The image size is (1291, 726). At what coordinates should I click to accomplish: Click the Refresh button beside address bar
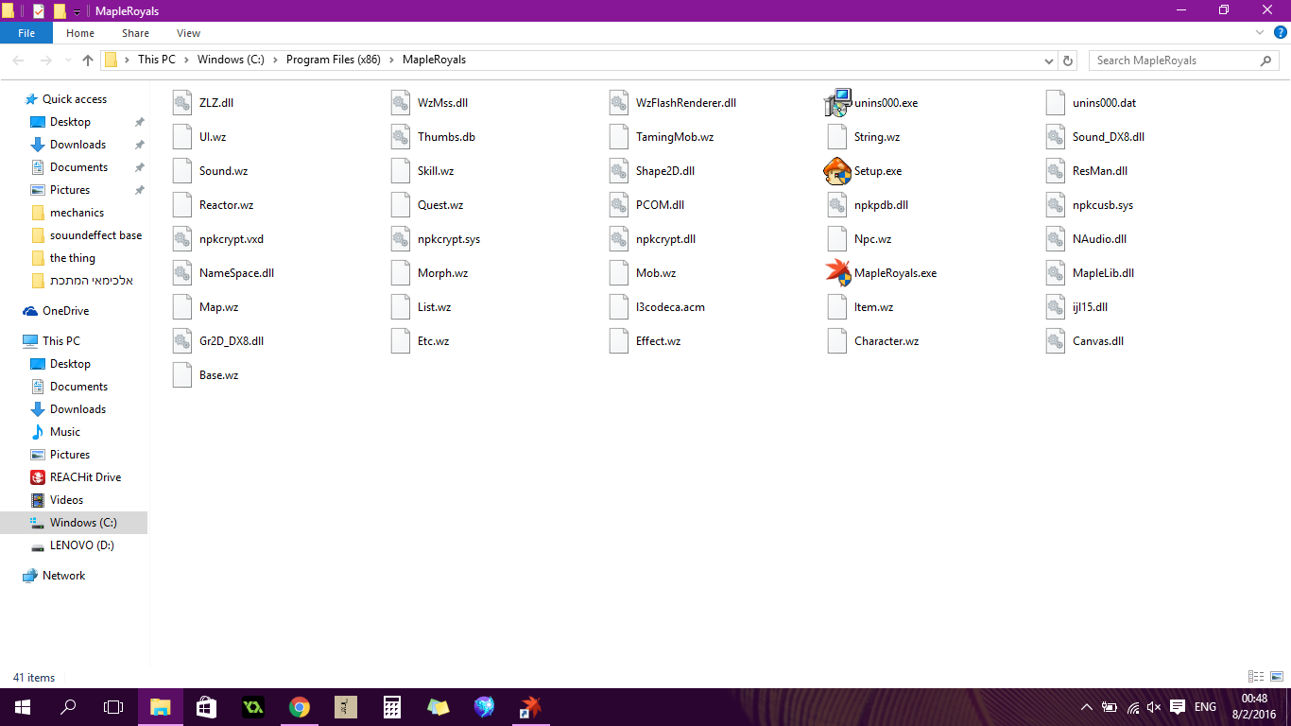point(1068,60)
